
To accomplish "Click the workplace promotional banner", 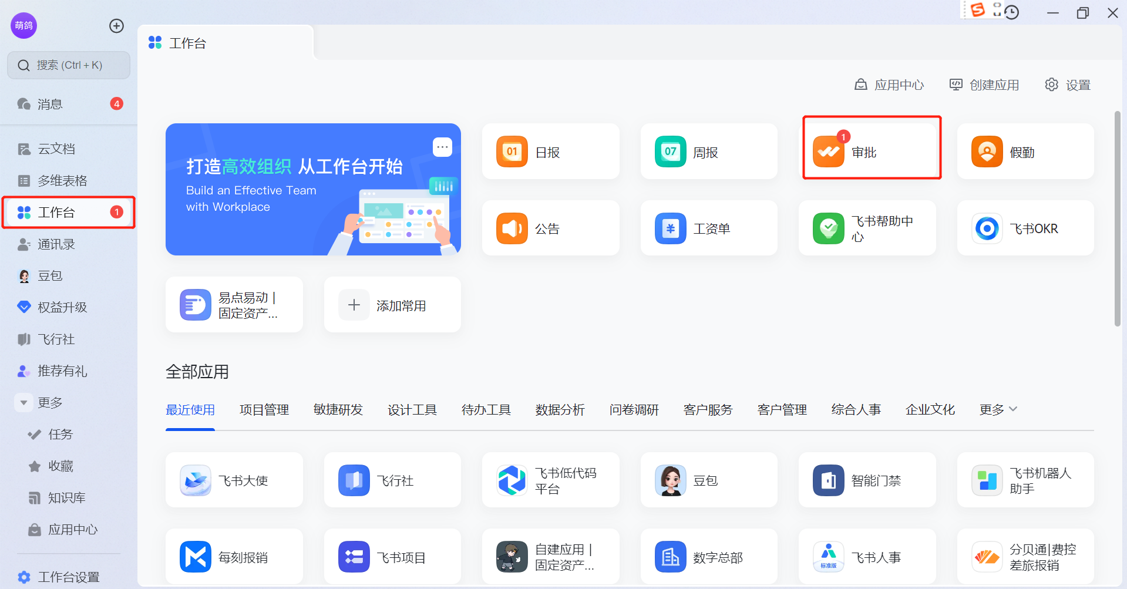I will [x=313, y=189].
